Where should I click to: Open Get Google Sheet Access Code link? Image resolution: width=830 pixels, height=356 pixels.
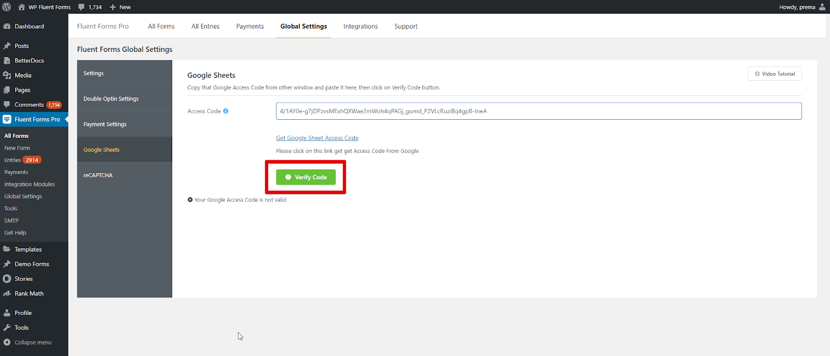317,138
